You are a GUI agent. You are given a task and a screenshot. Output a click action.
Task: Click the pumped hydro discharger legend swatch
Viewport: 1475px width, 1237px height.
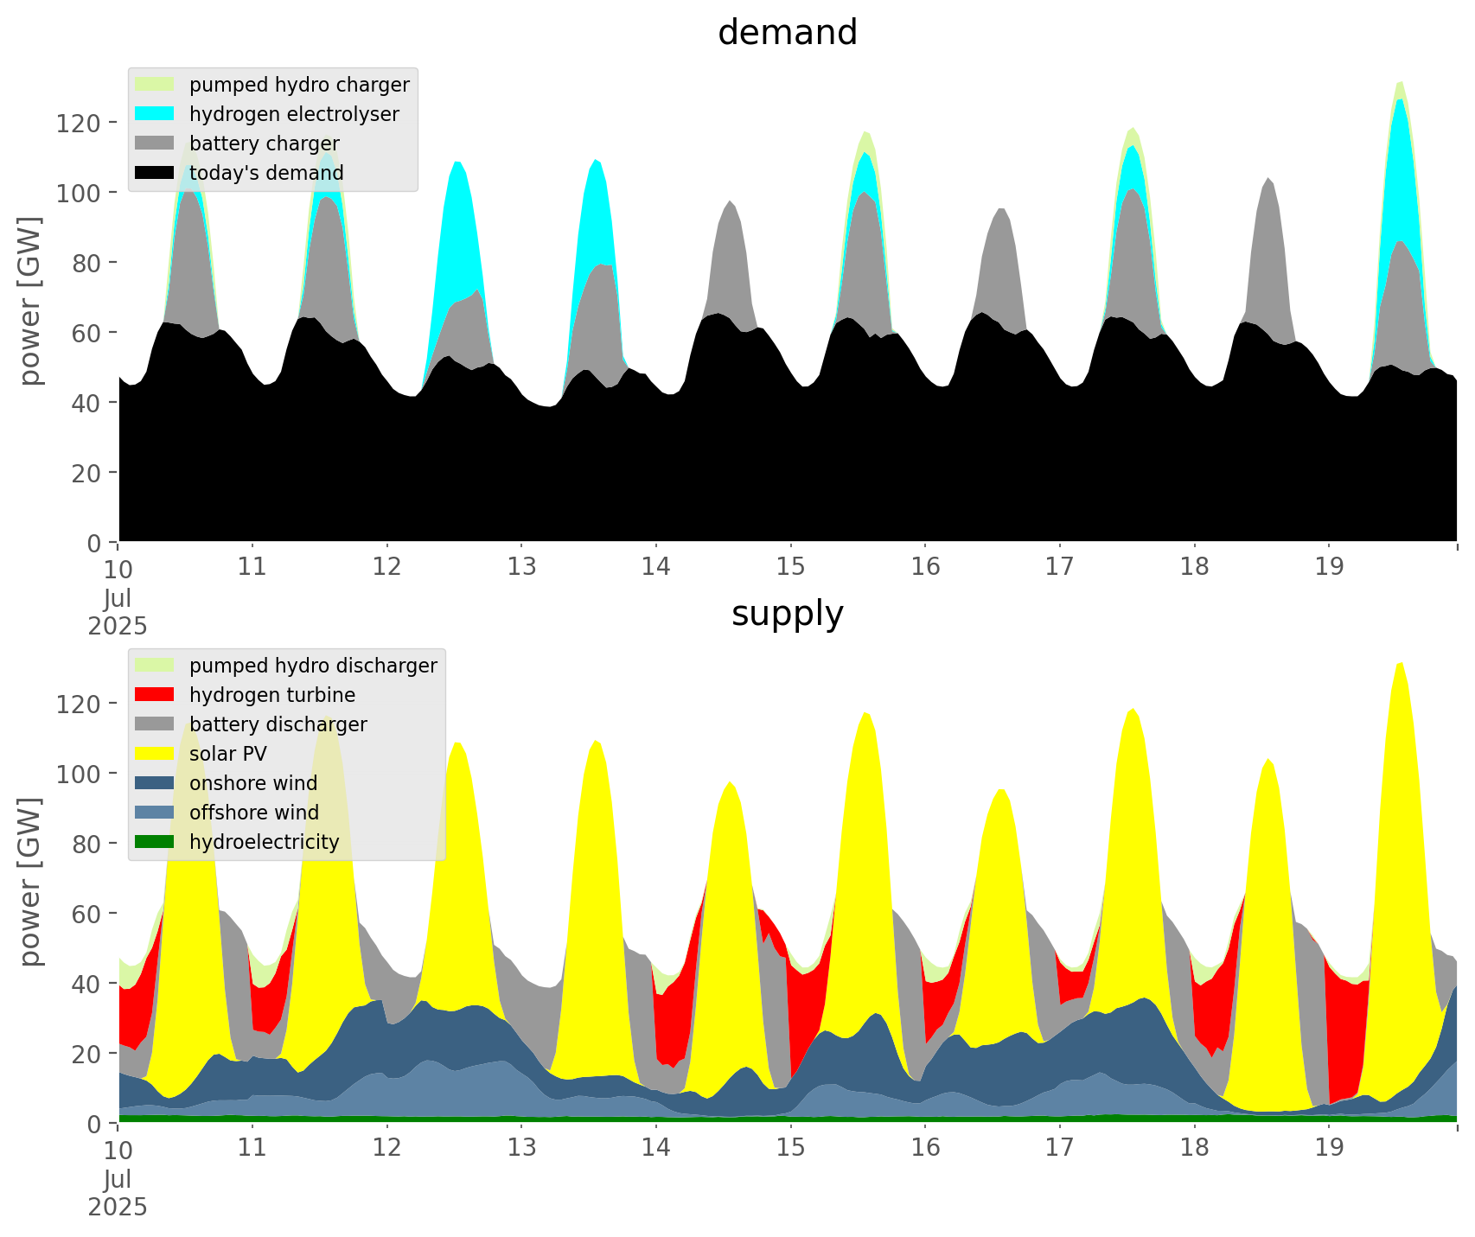pos(155,666)
